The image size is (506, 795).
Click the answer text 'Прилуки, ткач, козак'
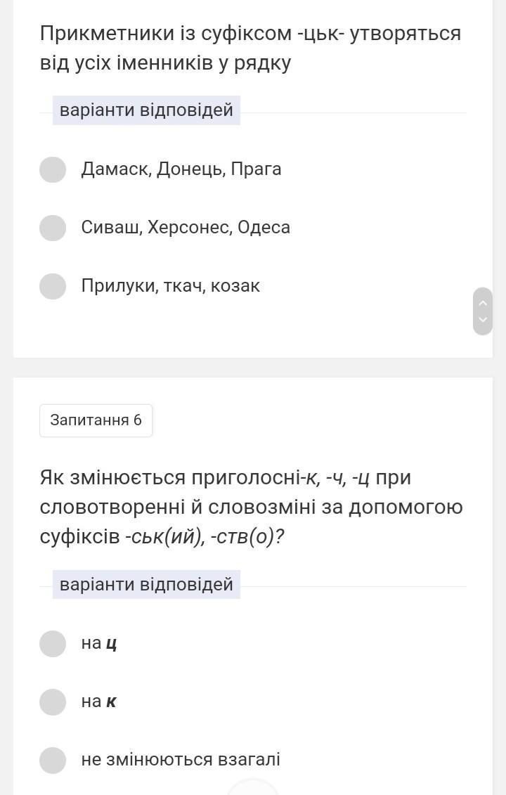click(x=171, y=286)
